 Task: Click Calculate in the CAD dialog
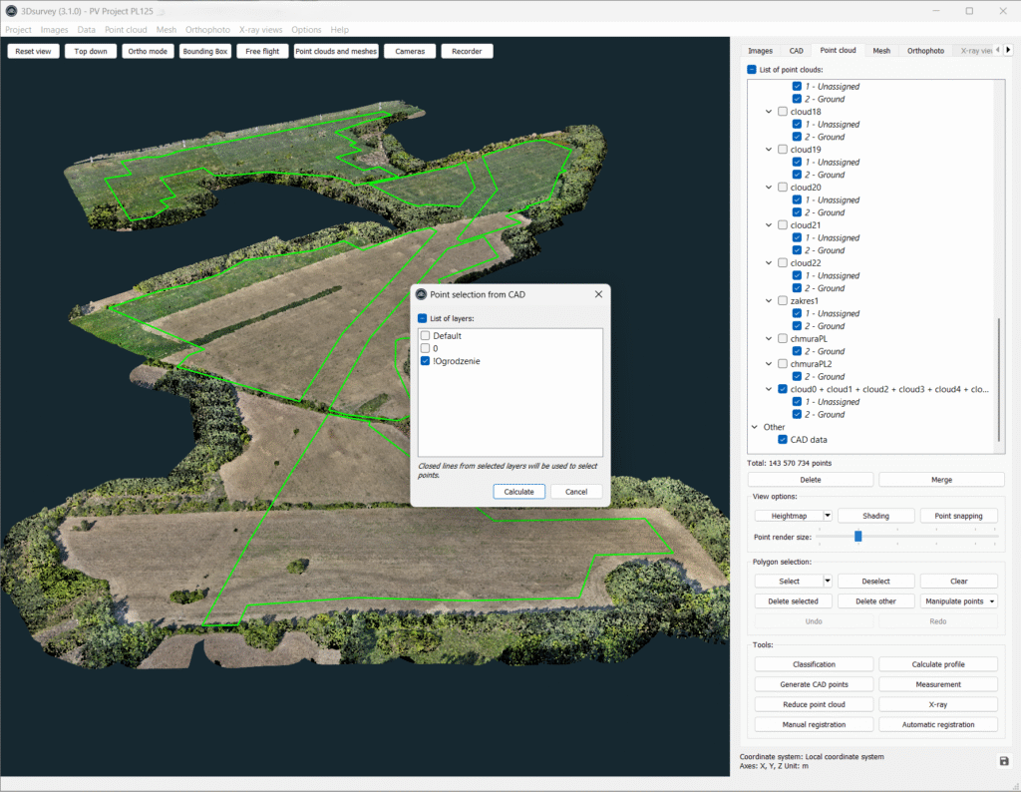518,492
